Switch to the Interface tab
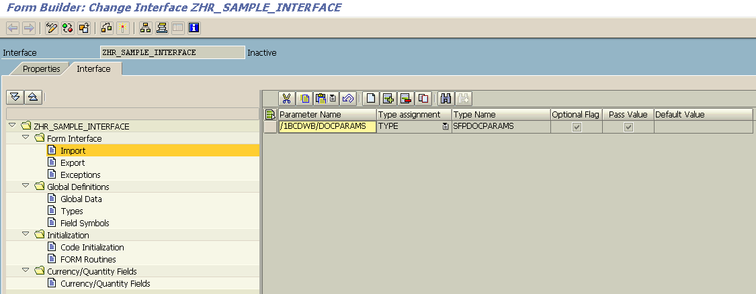 point(93,68)
